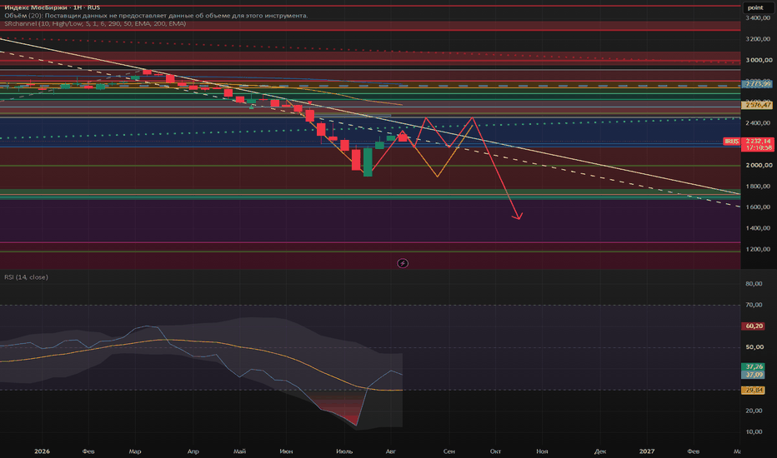The image size is (777, 458).
Task: Click the Июн label on the time axis
Action: [x=286, y=451]
